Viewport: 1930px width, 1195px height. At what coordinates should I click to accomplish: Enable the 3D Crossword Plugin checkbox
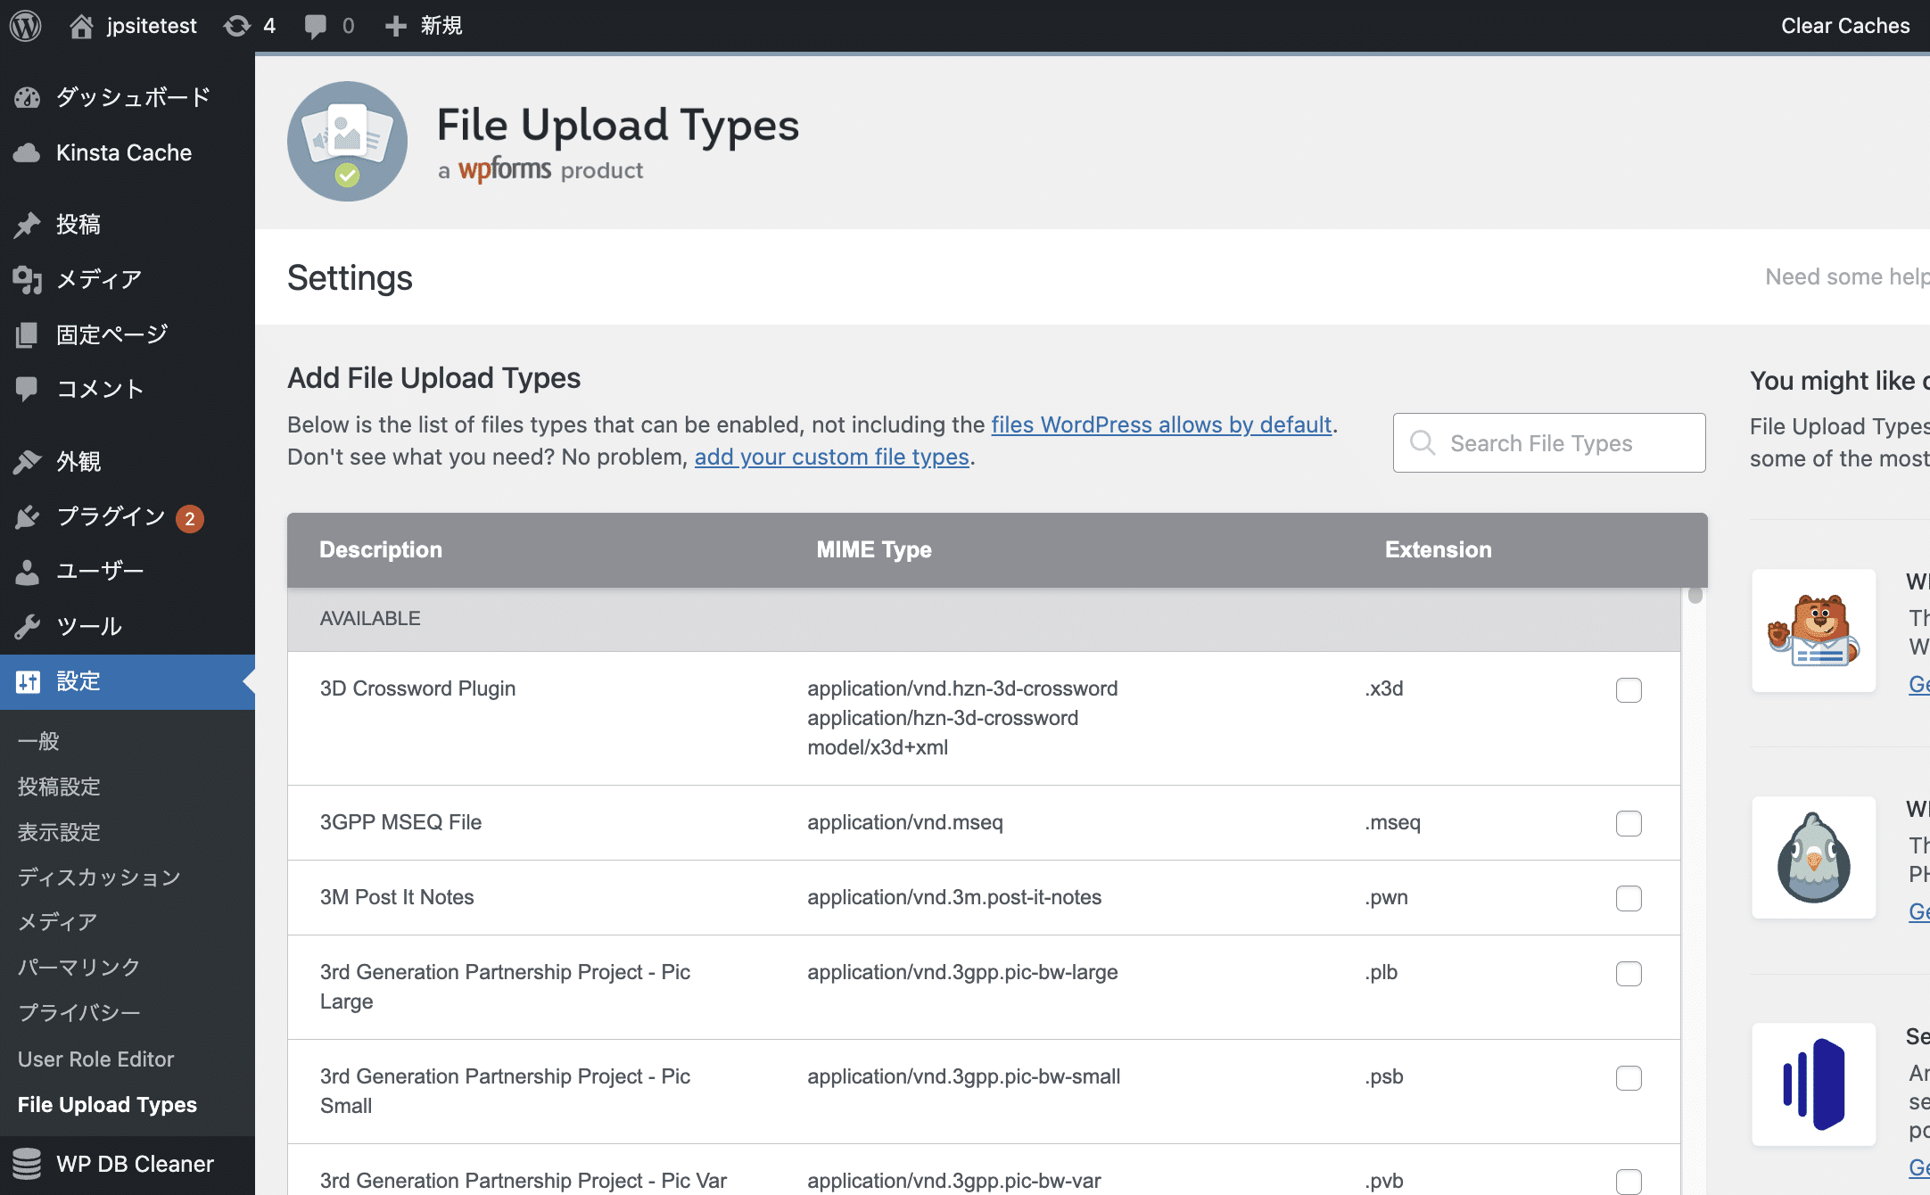pyautogui.click(x=1629, y=690)
